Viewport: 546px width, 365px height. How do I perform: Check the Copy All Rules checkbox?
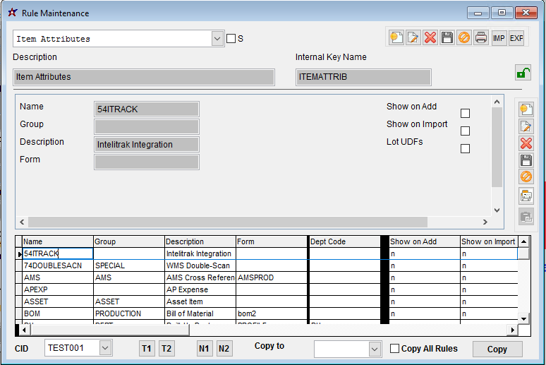coord(395,349)
